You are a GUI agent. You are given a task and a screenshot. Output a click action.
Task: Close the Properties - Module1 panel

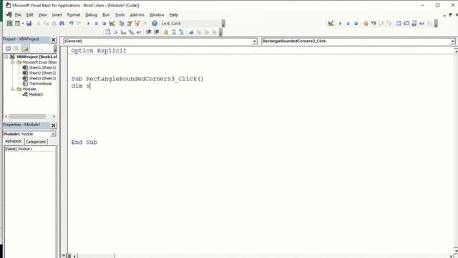[x=54, y=125]
